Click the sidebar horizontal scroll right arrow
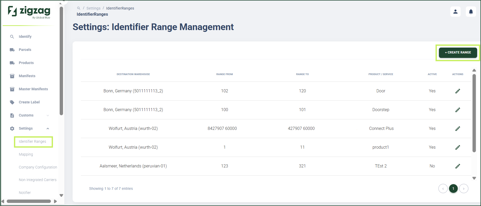 [55, 201]
